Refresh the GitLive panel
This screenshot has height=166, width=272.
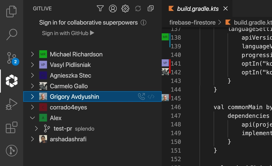click(x=138, y=8)
